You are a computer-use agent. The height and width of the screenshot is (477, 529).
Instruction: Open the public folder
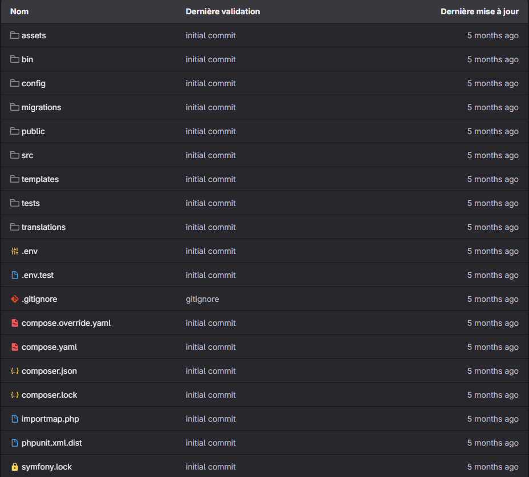click(33, 131)
